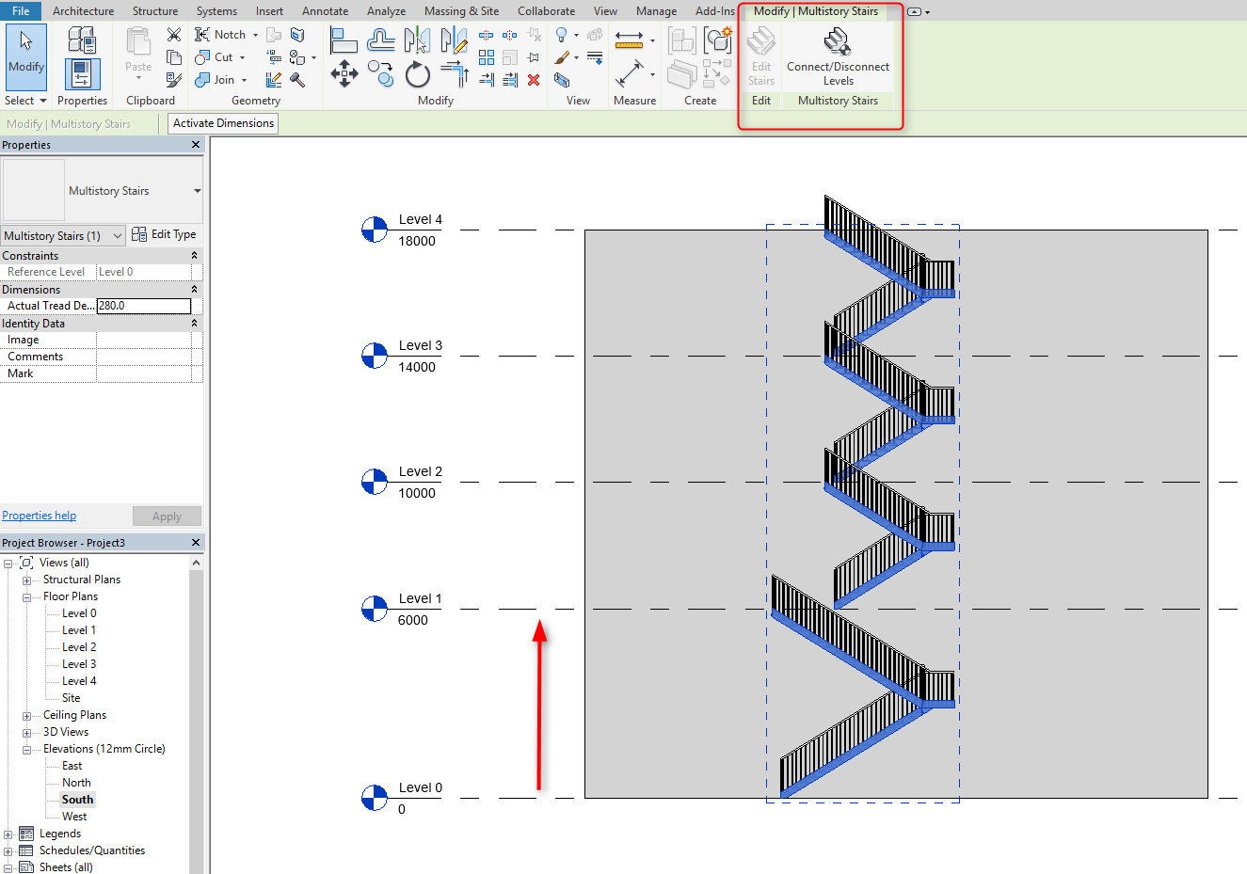Open the Measure tool dropdown arrow
The width and height of the screenshot is (1247, 874).
click(x=652, y=40)
